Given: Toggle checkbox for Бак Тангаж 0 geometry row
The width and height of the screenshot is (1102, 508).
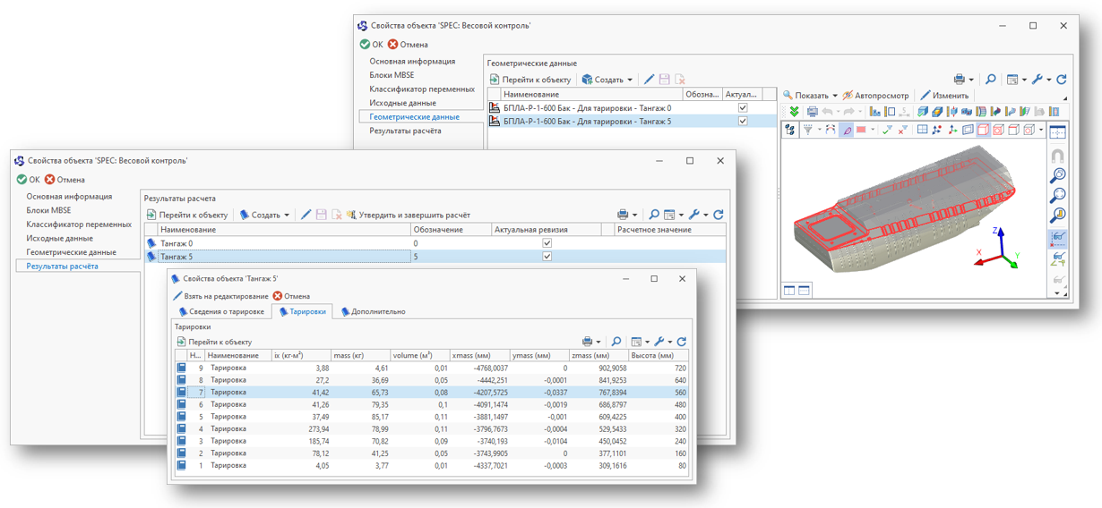Looking at the screenshot, I should (x=743, y=108).
